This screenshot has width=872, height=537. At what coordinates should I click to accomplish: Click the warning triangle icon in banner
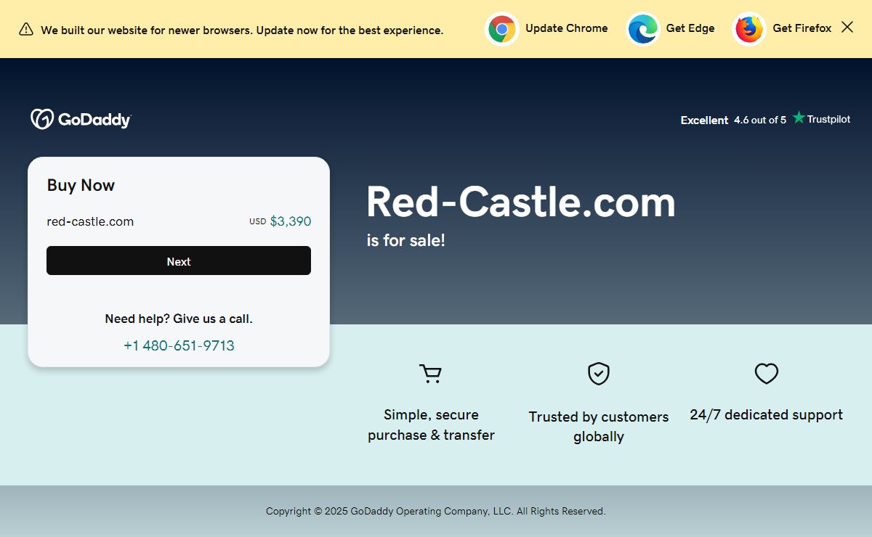[26, 29]
